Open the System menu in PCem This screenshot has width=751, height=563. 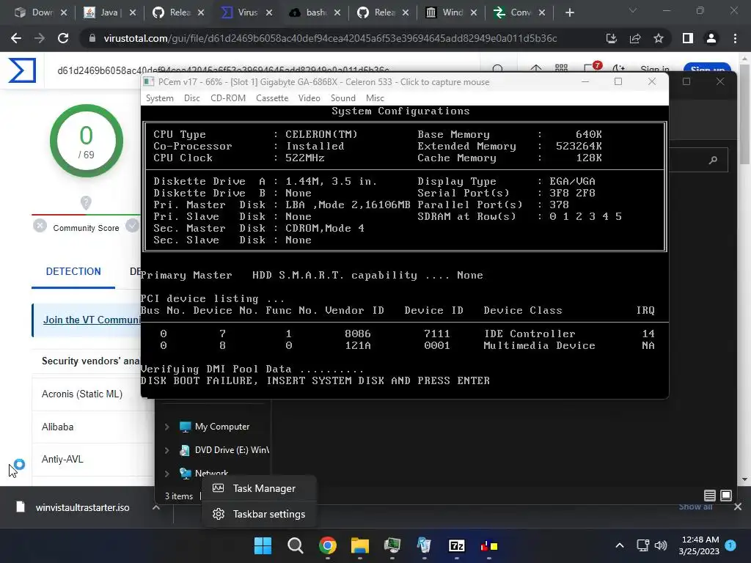tap(159, 98)
